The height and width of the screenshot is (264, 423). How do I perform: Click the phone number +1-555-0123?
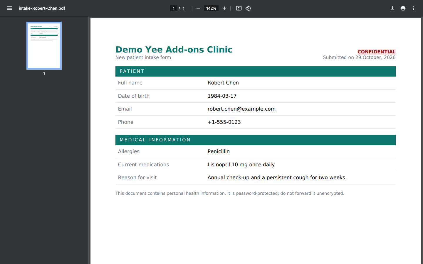(224, 122)
